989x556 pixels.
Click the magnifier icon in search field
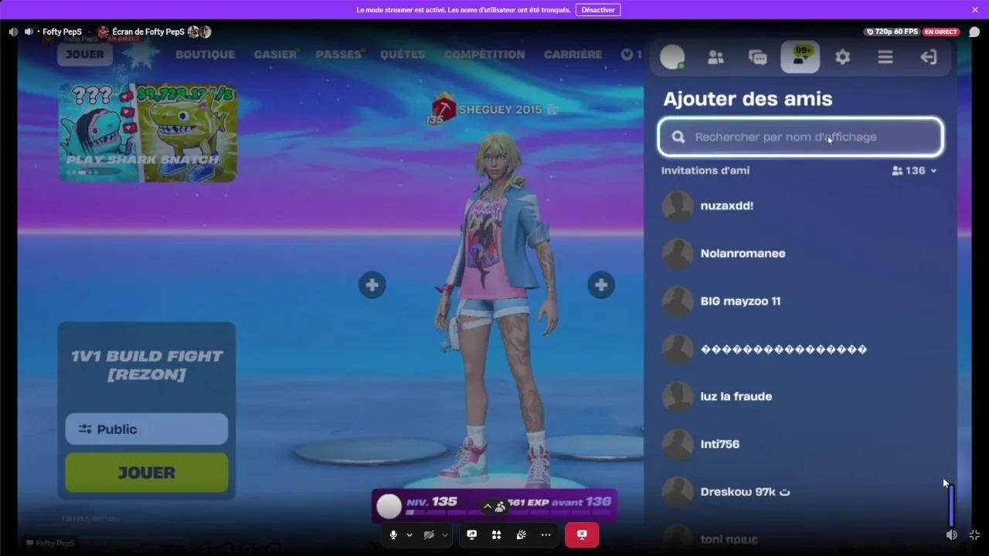click(x=678, y=137)
